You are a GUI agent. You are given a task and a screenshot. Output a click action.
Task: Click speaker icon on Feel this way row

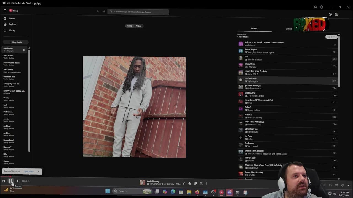click(240, 80)
